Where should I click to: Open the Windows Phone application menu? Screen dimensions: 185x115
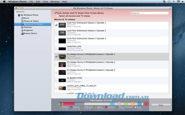tap(17, 2)
